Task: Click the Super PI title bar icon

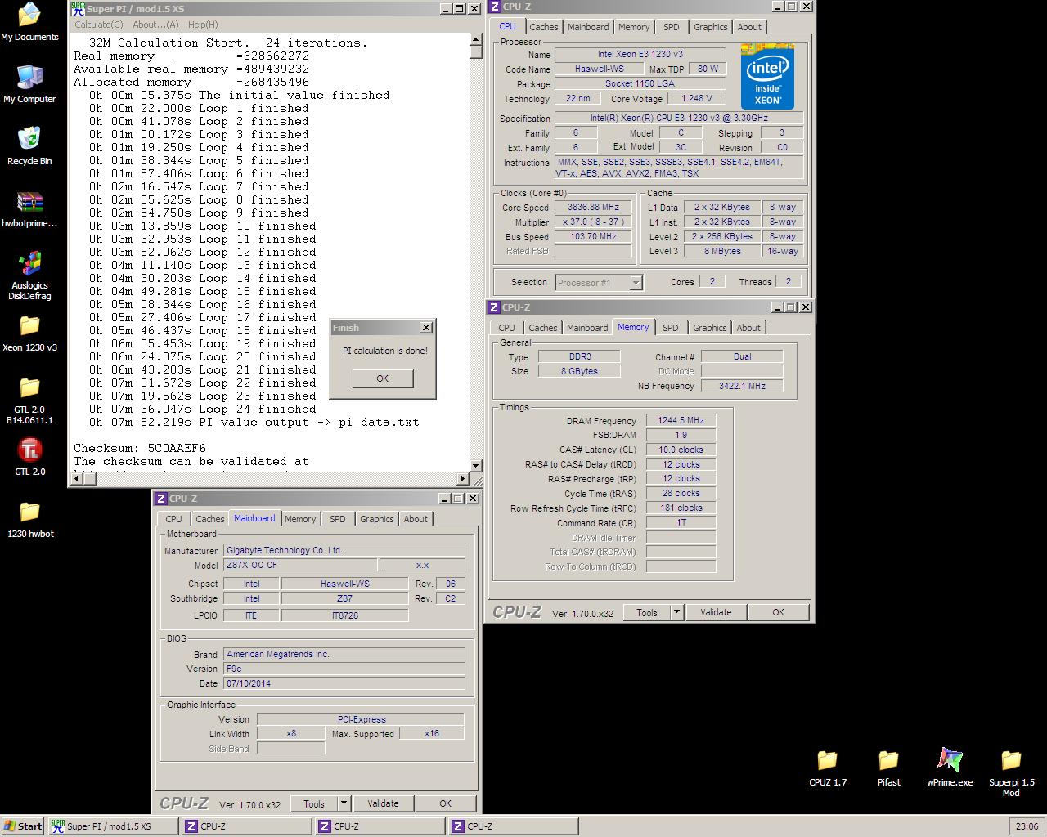Action: click(x=78, y=8)
